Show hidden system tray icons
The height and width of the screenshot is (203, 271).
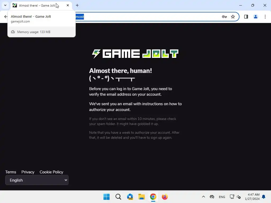pos(204,197)
